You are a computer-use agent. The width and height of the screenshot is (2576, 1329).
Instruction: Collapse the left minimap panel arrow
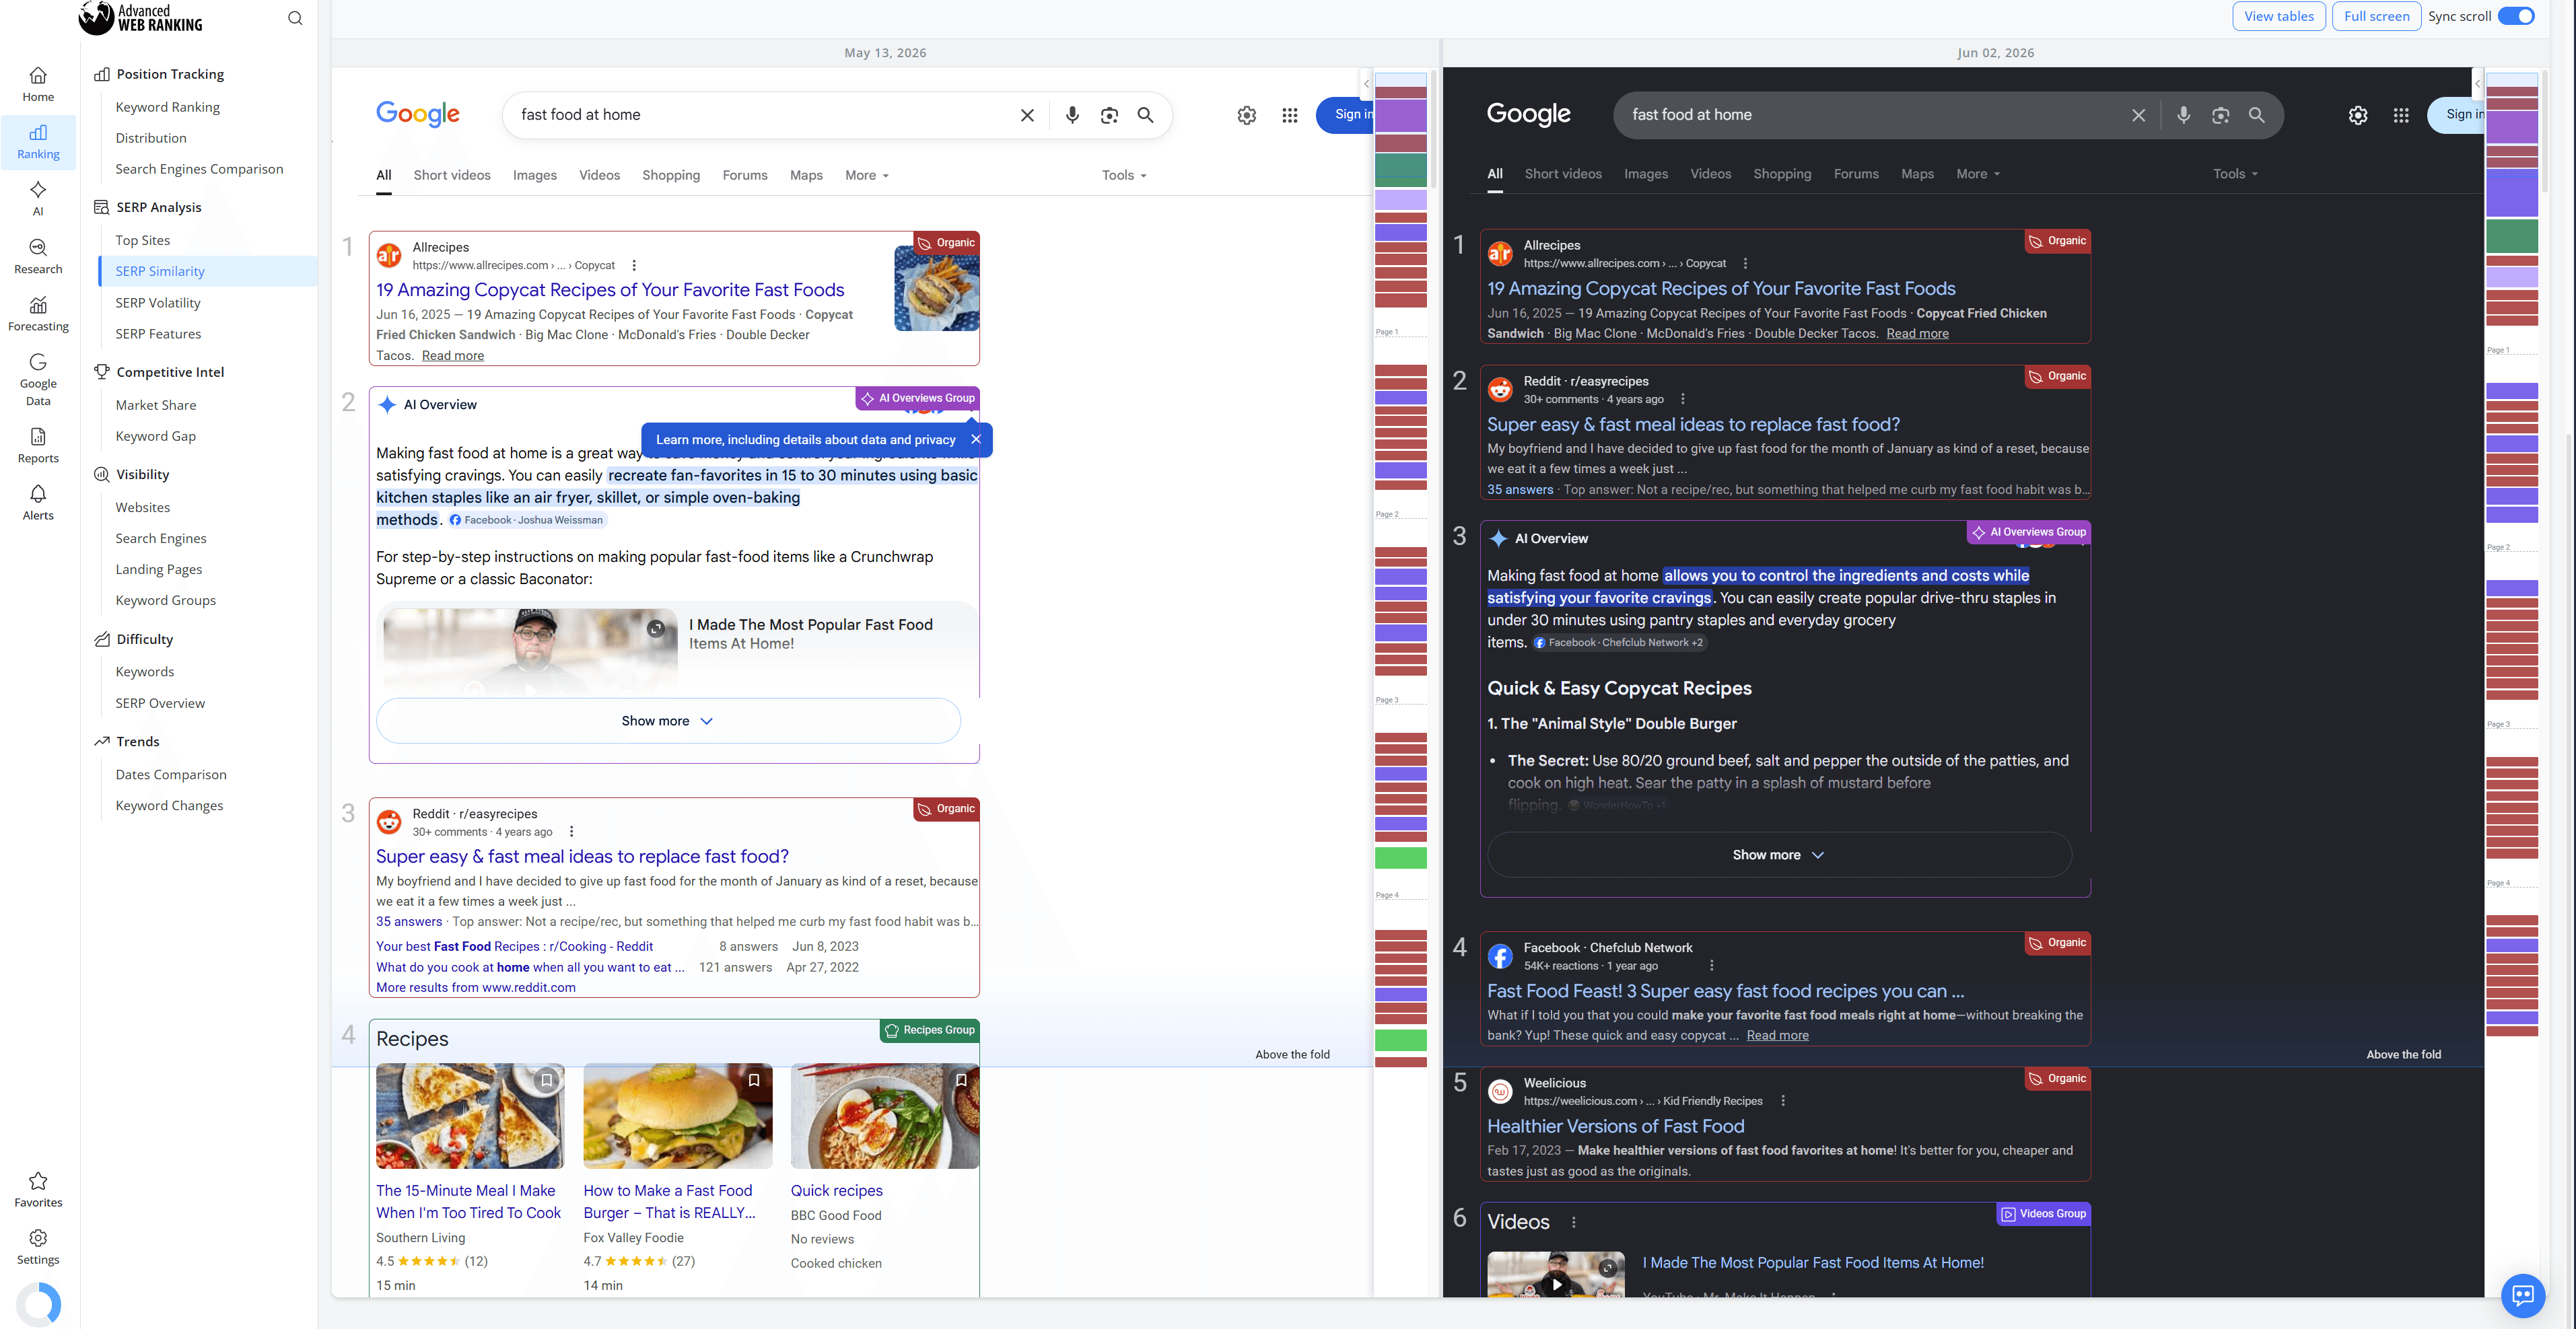coord(1366,83)
